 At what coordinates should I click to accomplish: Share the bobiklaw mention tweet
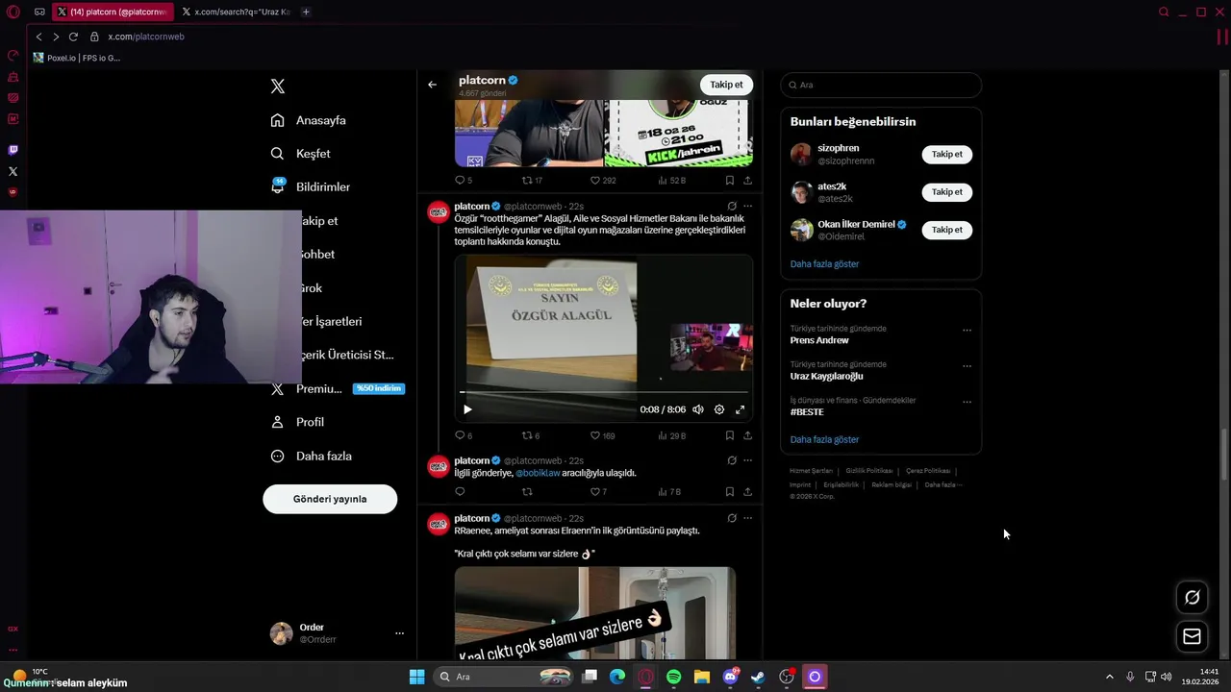(747, 492)
